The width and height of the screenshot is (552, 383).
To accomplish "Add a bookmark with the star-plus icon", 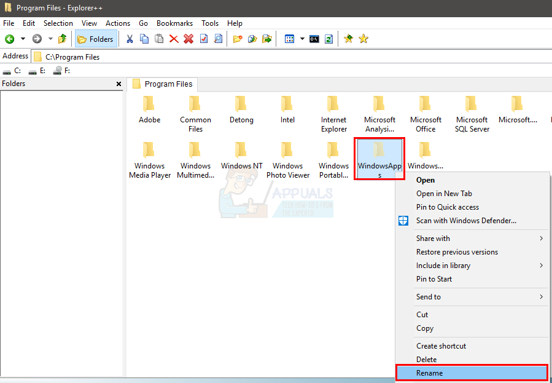I will click(349, 39).
